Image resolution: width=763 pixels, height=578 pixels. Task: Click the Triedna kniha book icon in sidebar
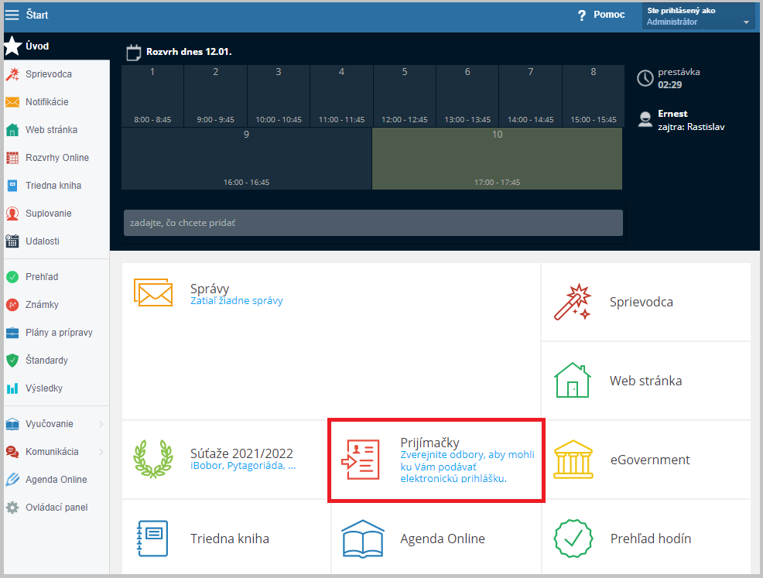pyautogui.click(x=12, y=186)
